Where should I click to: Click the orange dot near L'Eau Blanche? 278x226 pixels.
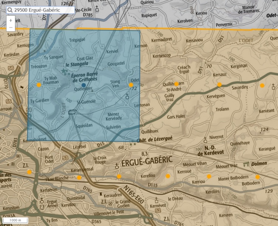pyautogui.click(x=79, y=178)
